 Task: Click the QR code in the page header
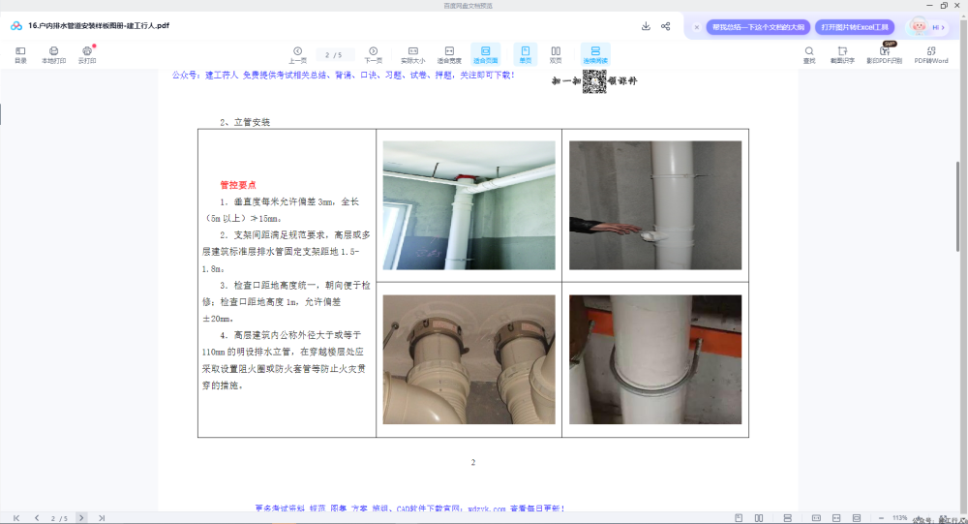point(594,81)
